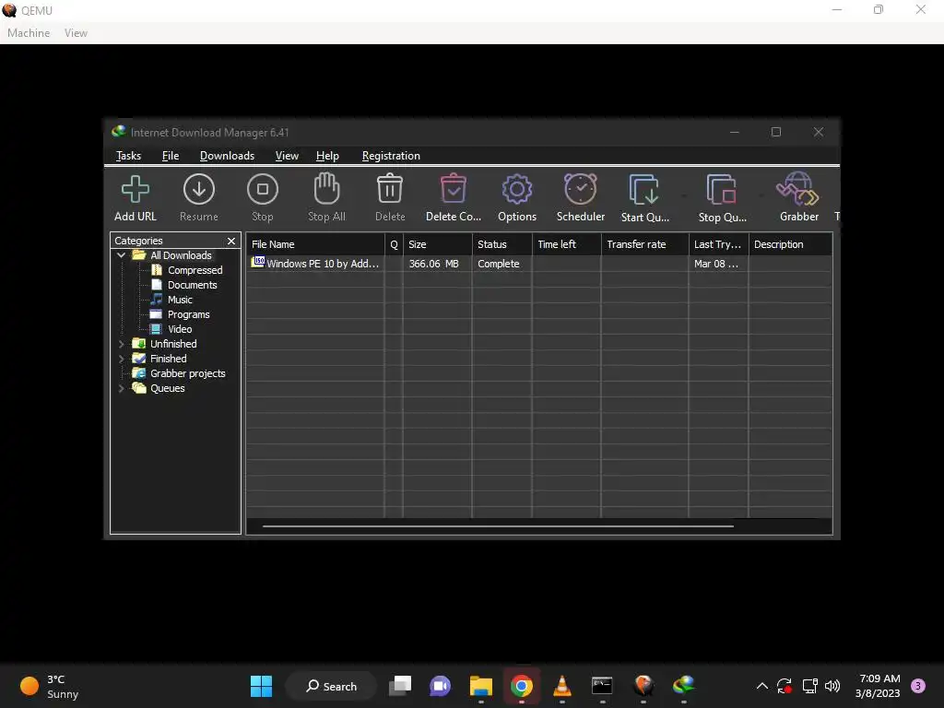The width and height of the screenshot is (944, 708).
Task: Sort by Last Try column header
Action: [718, 244]
